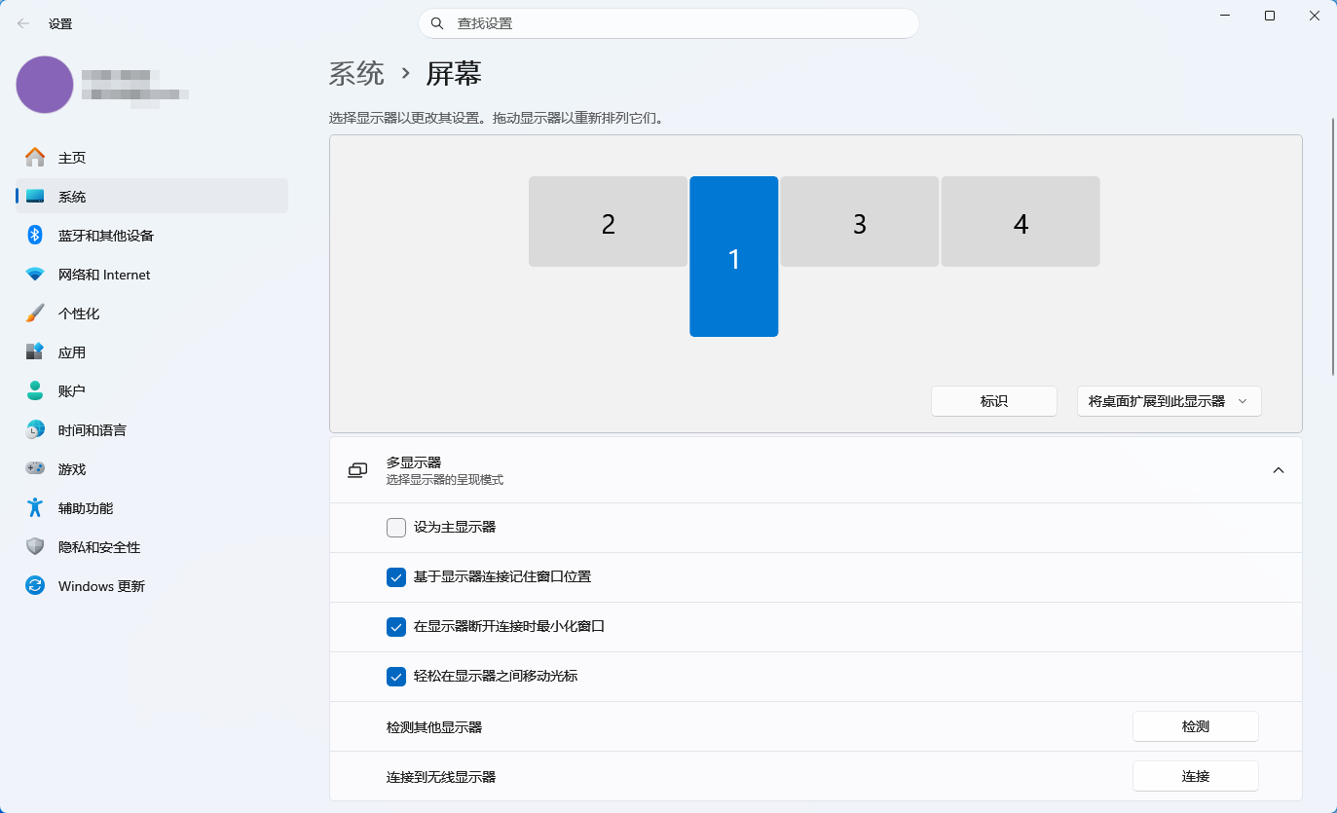Screen dimensions: 1337x813
Task: Uncheck 在显示器断开连接时最小化窗口
Action: pyautogui.click(x=396, y=627)
